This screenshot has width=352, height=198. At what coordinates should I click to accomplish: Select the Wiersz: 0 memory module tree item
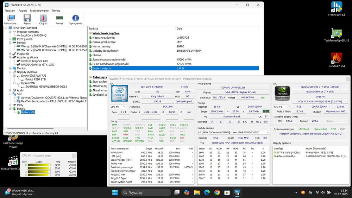point(54,46)
